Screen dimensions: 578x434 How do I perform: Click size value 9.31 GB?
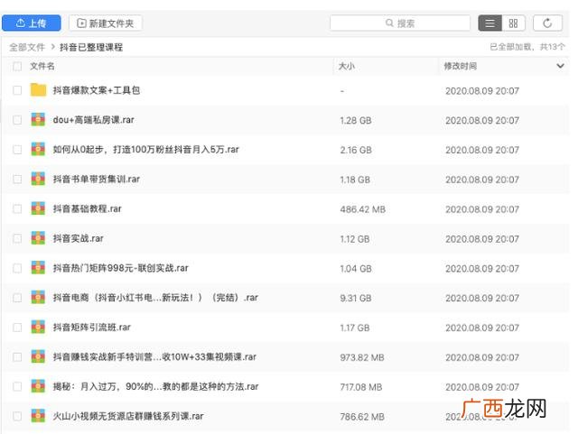[356, 298]
